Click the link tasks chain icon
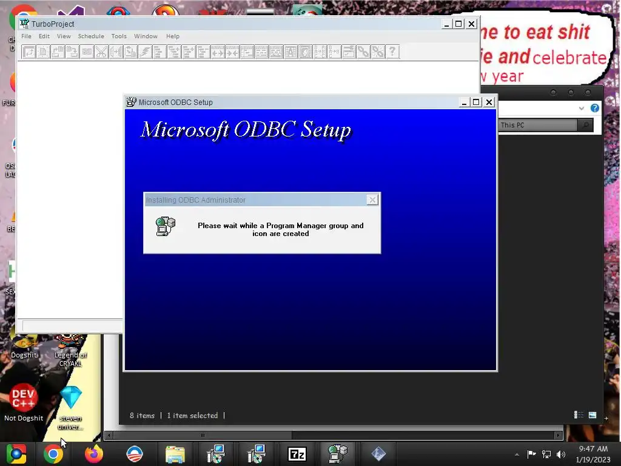 [x=363, y=52]
